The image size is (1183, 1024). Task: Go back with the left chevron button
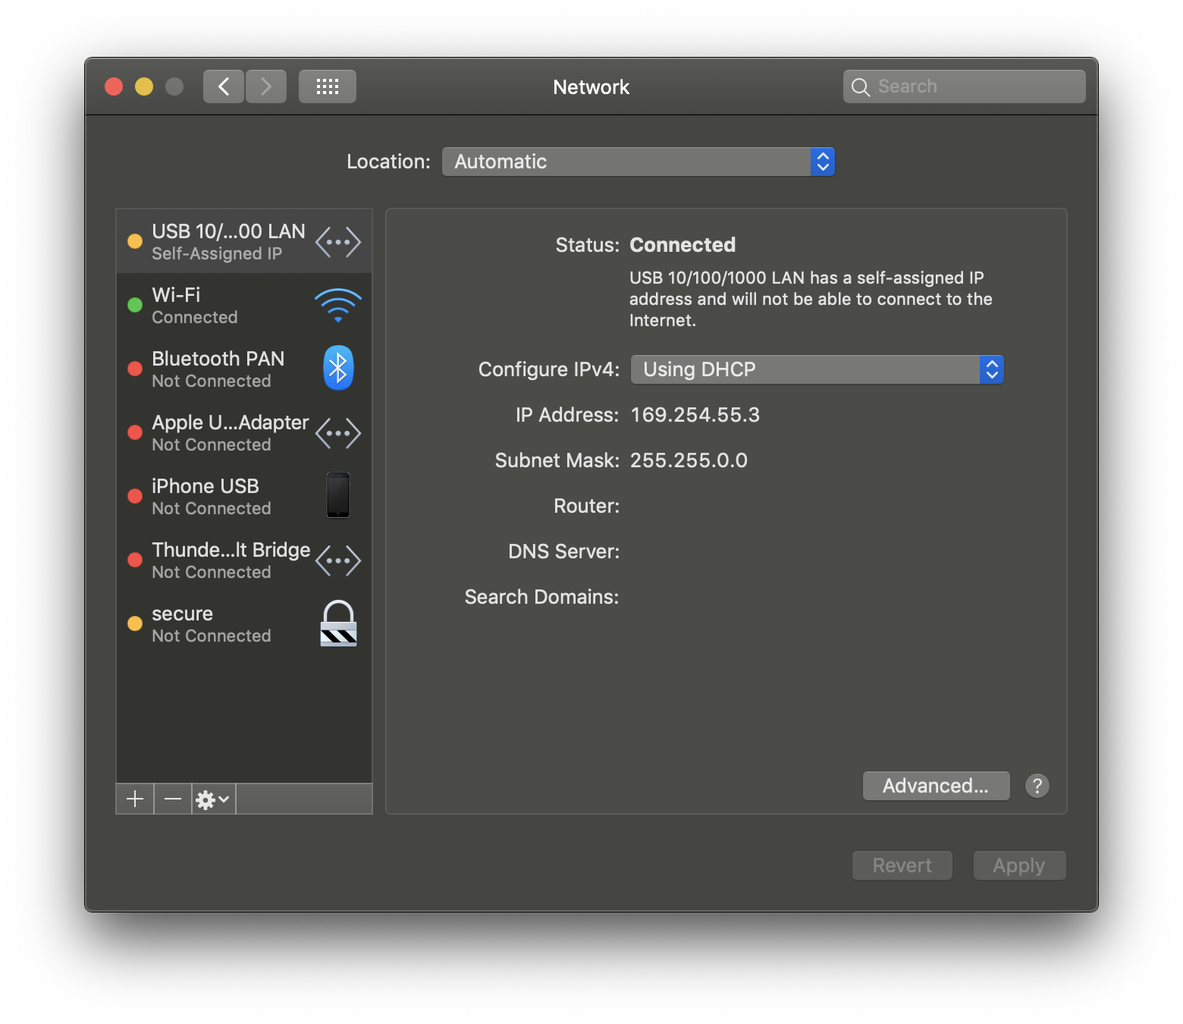pos(224,86)
